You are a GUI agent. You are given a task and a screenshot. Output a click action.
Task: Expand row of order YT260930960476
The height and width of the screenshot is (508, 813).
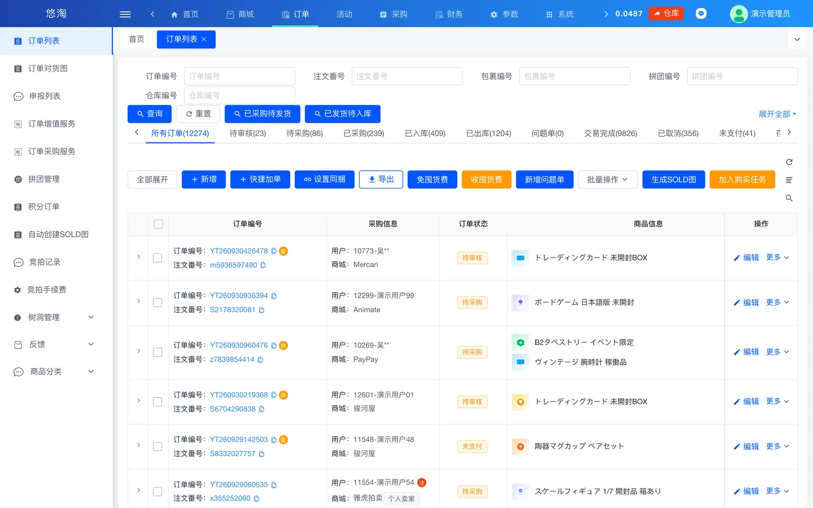tap(139, 351)
